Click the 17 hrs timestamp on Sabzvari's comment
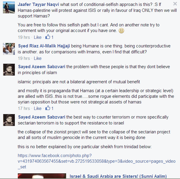 point(24,108)
